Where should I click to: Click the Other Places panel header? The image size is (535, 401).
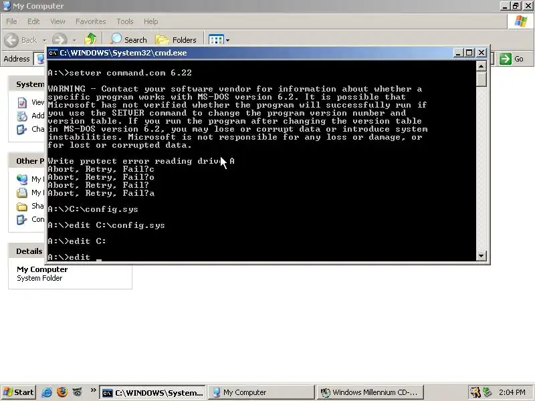[x=27, y=161]
